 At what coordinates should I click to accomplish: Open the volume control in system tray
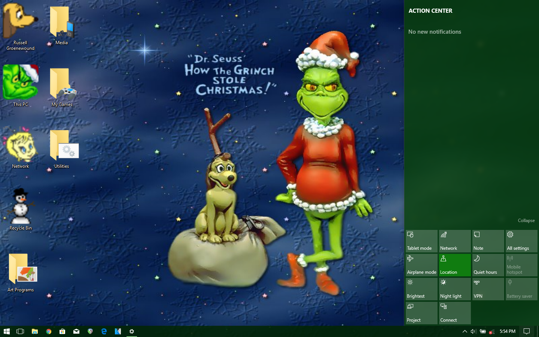pyautogui.click(x=473, y=331)
